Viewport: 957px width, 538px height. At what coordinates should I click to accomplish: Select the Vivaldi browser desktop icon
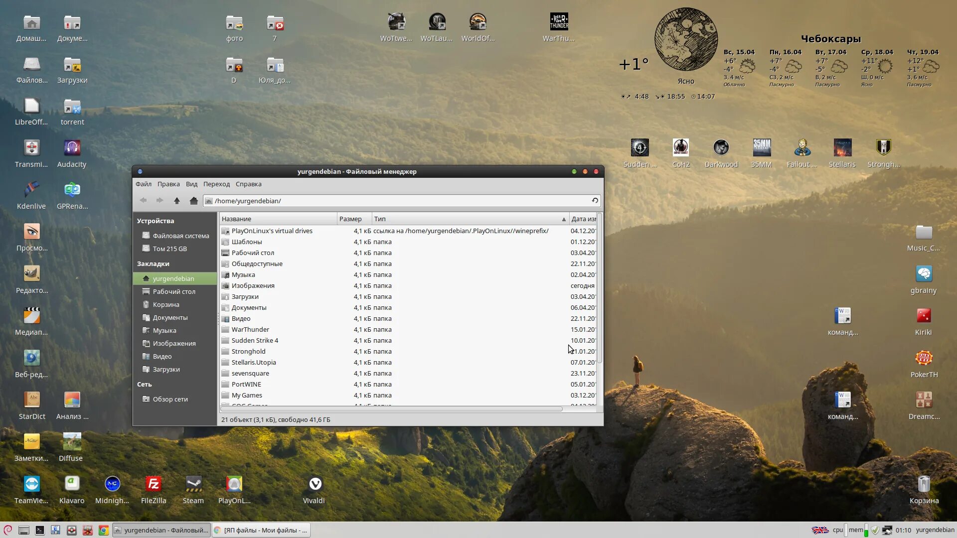click(x=315, y=484)
